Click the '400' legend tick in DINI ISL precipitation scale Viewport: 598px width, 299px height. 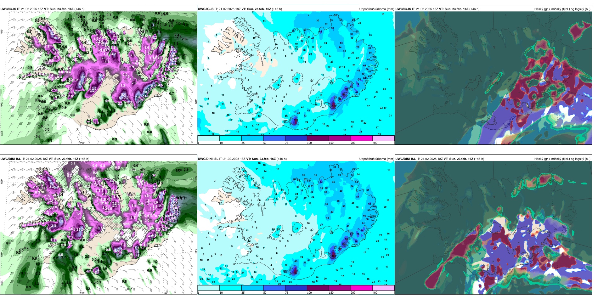coord(375,293)
